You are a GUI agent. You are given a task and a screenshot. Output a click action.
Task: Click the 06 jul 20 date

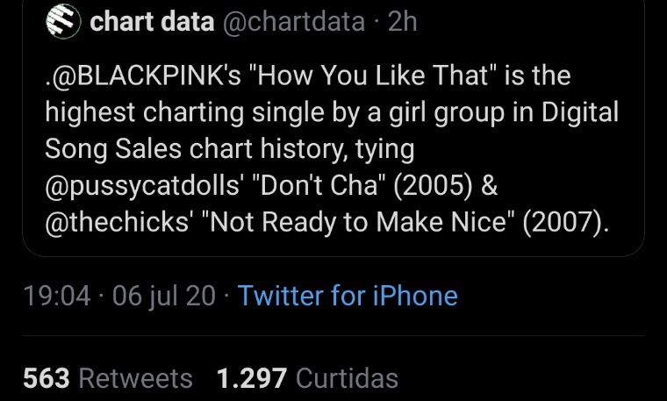click(x=164, y=296)
